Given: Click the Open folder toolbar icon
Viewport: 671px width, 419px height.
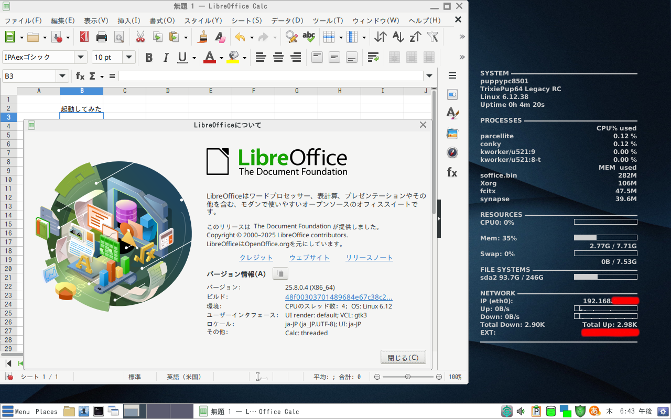Looking at the screenshot, I should pyautogui.click(x=33, y=37).
